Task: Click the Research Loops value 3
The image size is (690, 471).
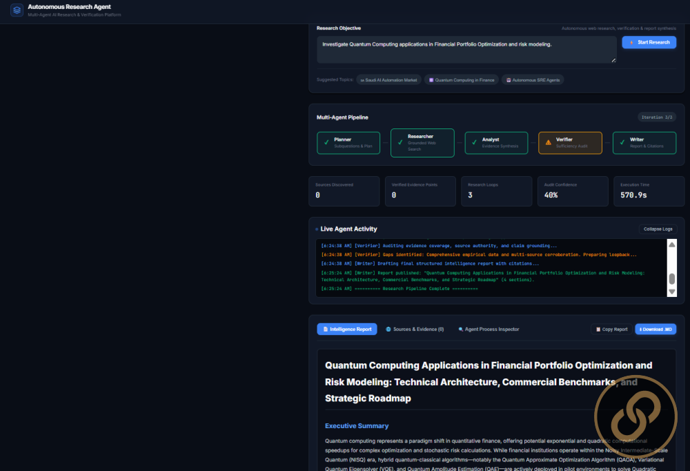Action: click(x=470, y=195)
